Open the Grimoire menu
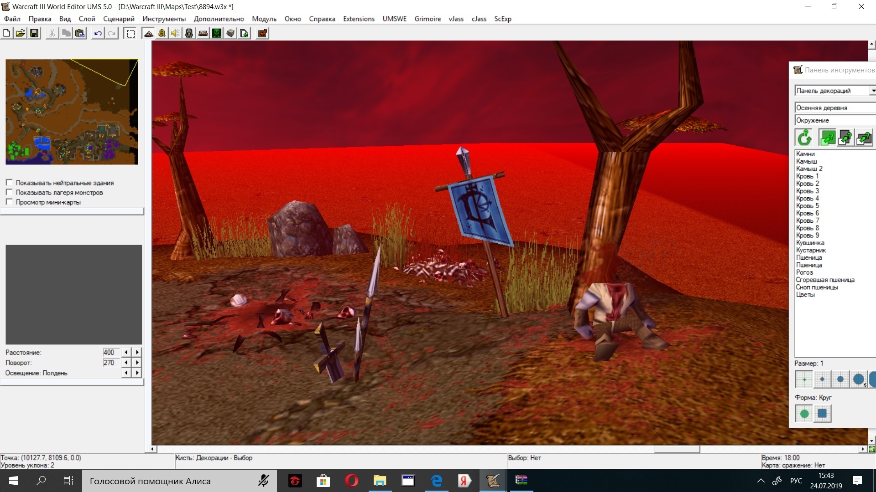Screen dimensions: 876x492 [x=428, y=19]
